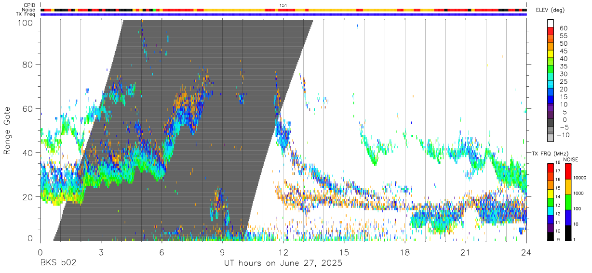This screenshot has width=592, height=273.
Task: Click the black bottom segment of TX FRQ colorbar
Action: [x=551, y=236]
